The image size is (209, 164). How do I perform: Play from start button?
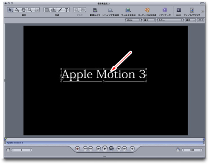pyautogui.click(x=98, y=149)
